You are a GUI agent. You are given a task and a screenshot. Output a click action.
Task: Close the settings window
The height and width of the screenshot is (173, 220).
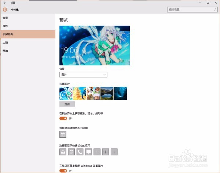click(216, 3)
